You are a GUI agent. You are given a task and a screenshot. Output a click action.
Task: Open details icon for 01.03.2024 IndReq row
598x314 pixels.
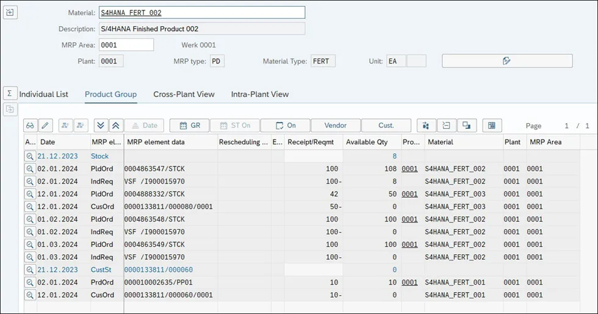tap(30, 257)
